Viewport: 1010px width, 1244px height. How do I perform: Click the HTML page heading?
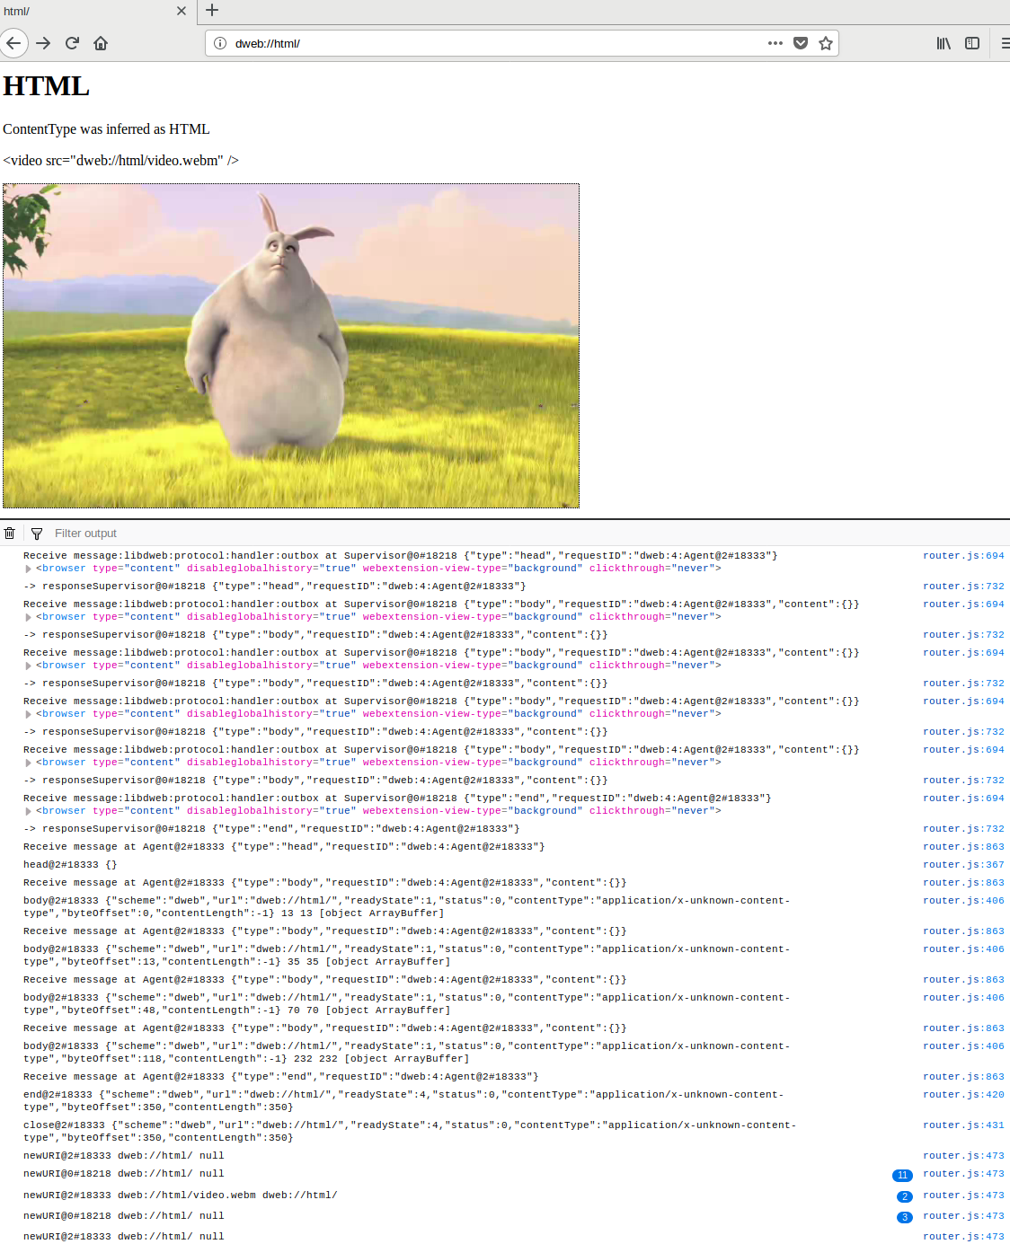point(46,86)
